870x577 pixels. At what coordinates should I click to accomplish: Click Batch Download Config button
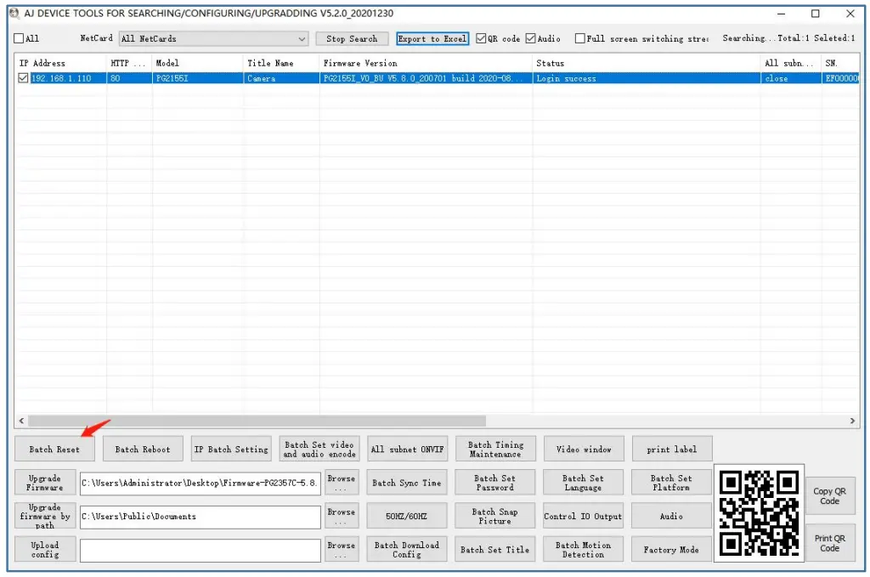coord(407,549)
